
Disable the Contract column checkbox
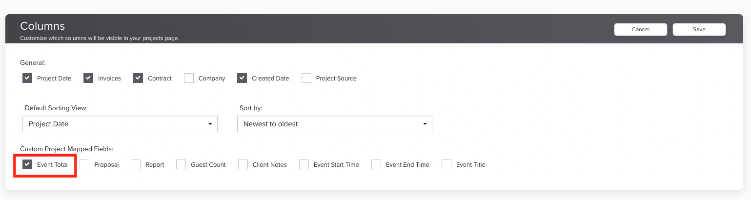pyautogui.click(x=139, y=78)
